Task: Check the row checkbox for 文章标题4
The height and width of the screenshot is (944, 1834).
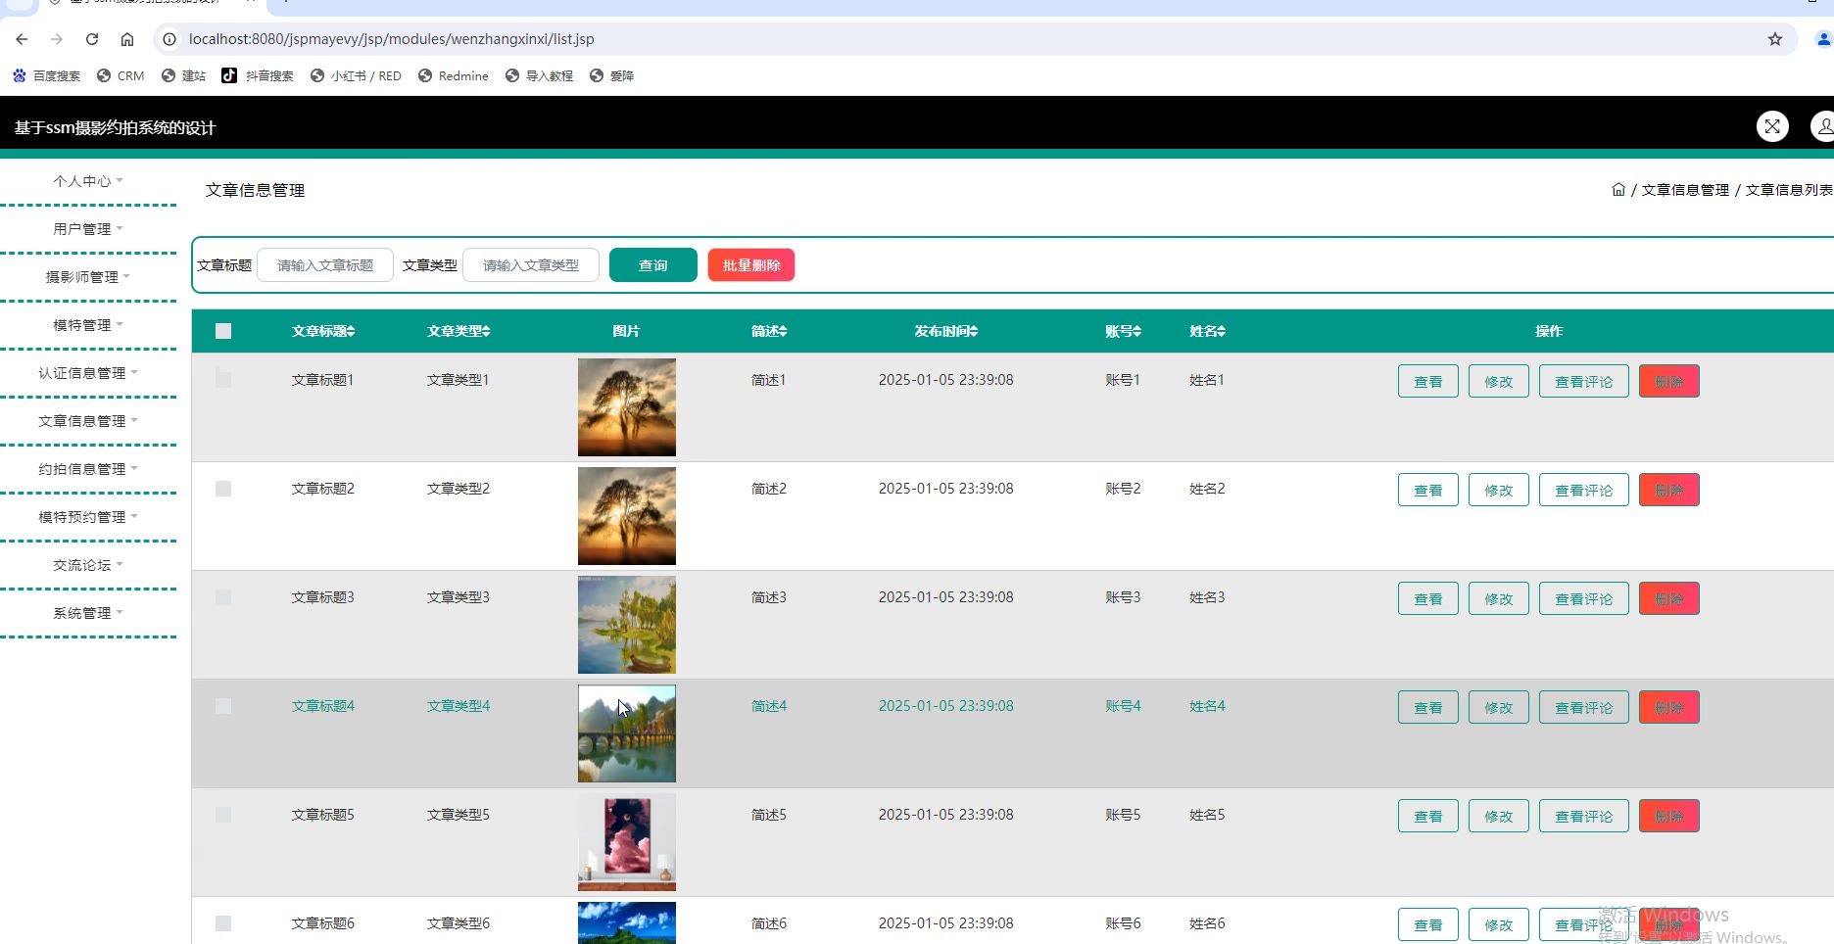Action: click(x=223, y=705)
